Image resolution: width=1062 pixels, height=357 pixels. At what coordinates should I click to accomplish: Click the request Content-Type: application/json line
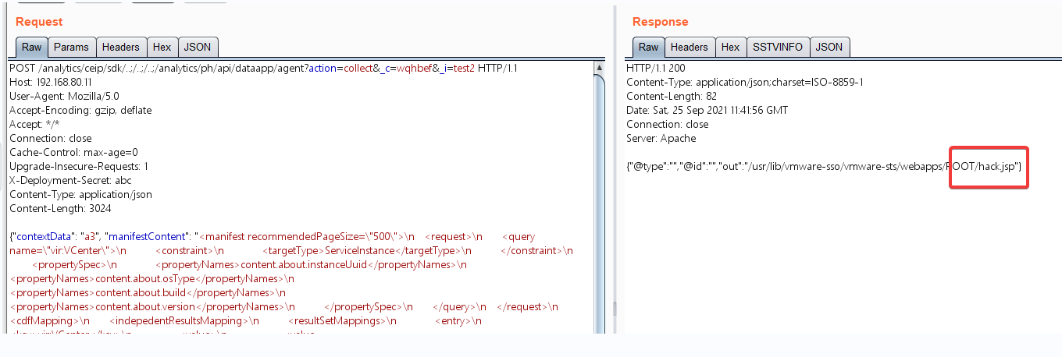[x=80, y=195]
